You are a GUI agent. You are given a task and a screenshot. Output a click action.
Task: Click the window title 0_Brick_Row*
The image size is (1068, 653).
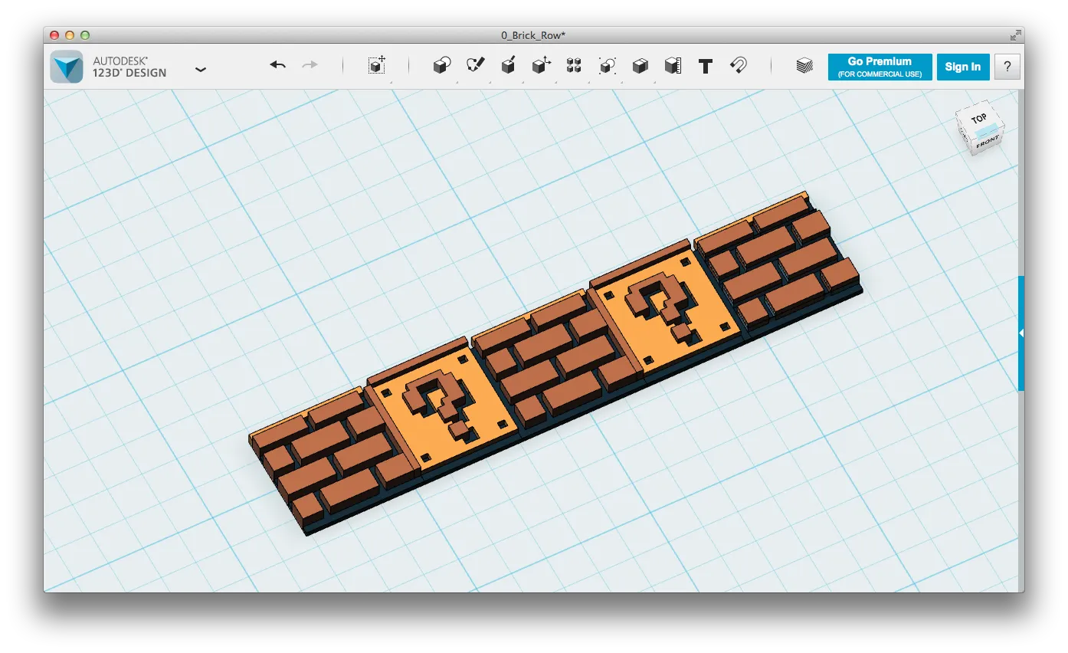pos(534,35)
